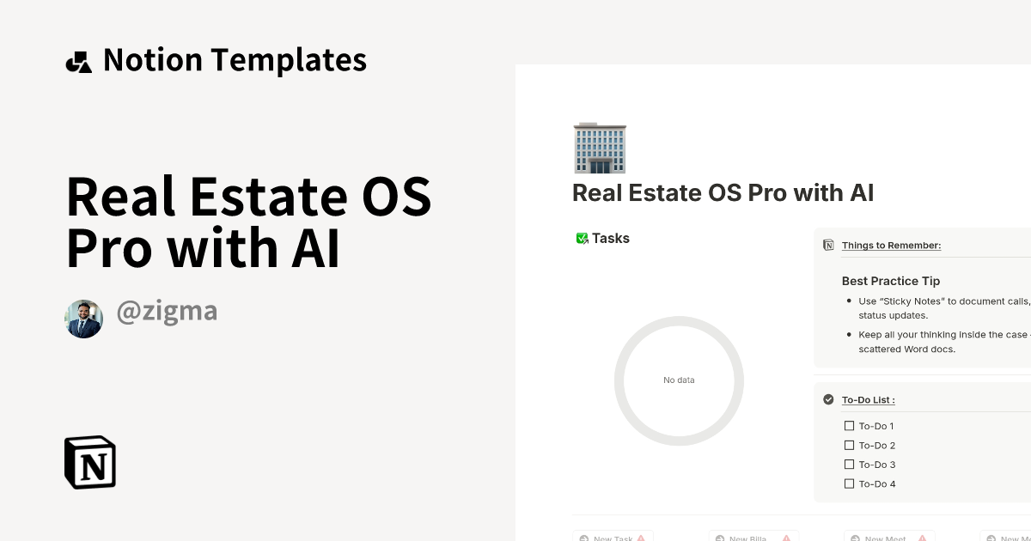This screenshot has height=541, width=1031.
Task: Click the warning triangle next to New Task
Action: click(x=641, y=538)
